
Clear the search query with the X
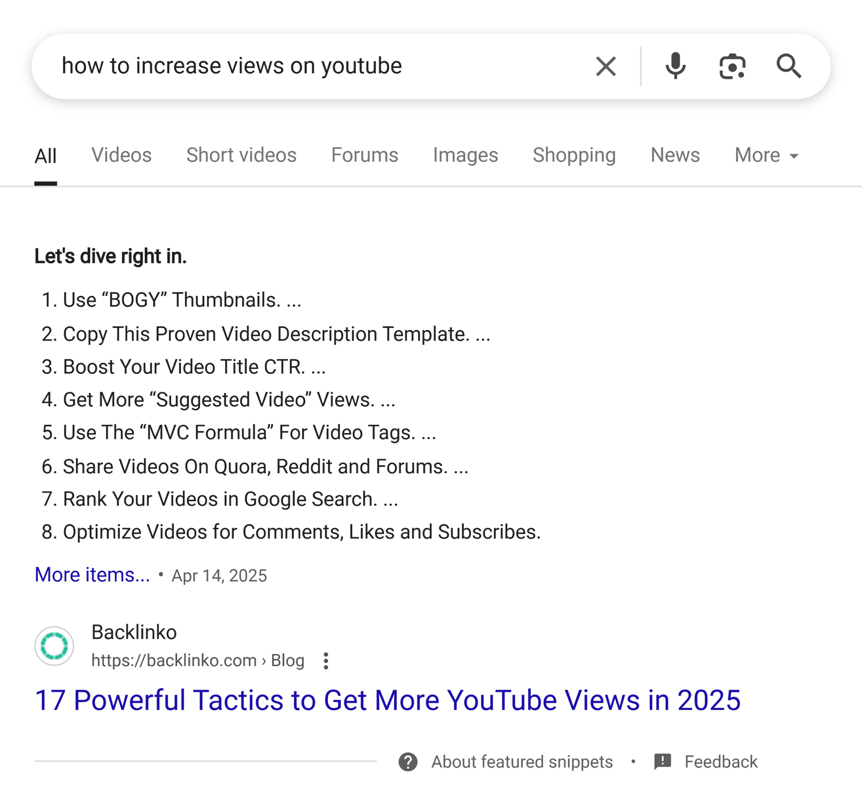click(605, 66)
